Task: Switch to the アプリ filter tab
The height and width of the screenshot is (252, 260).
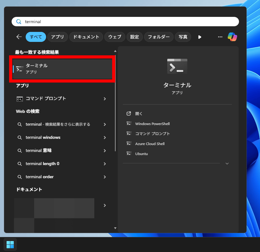Action: 57,37
